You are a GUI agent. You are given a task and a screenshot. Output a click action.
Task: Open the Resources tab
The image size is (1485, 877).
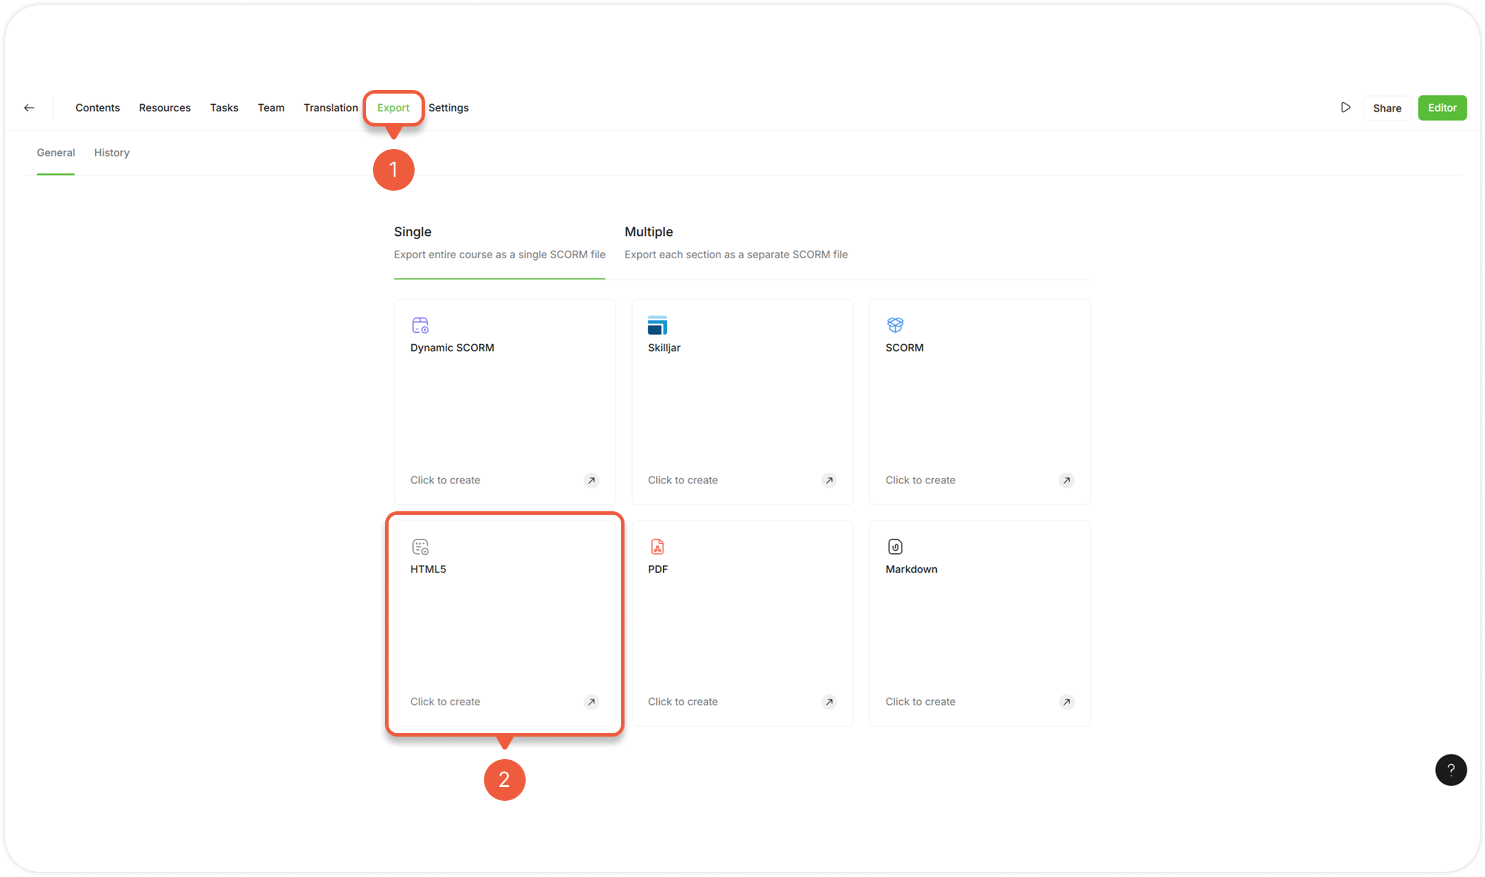coord(164,107)
